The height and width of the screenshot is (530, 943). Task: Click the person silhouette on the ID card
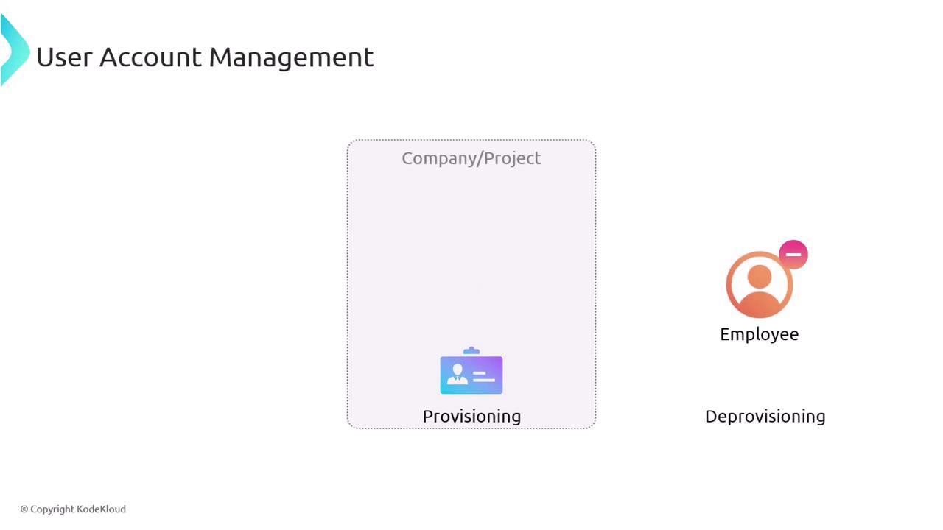coord(458,374)
